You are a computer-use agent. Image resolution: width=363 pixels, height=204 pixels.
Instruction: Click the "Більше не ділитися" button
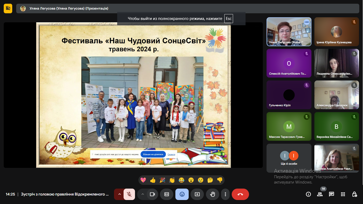(153, 154)
